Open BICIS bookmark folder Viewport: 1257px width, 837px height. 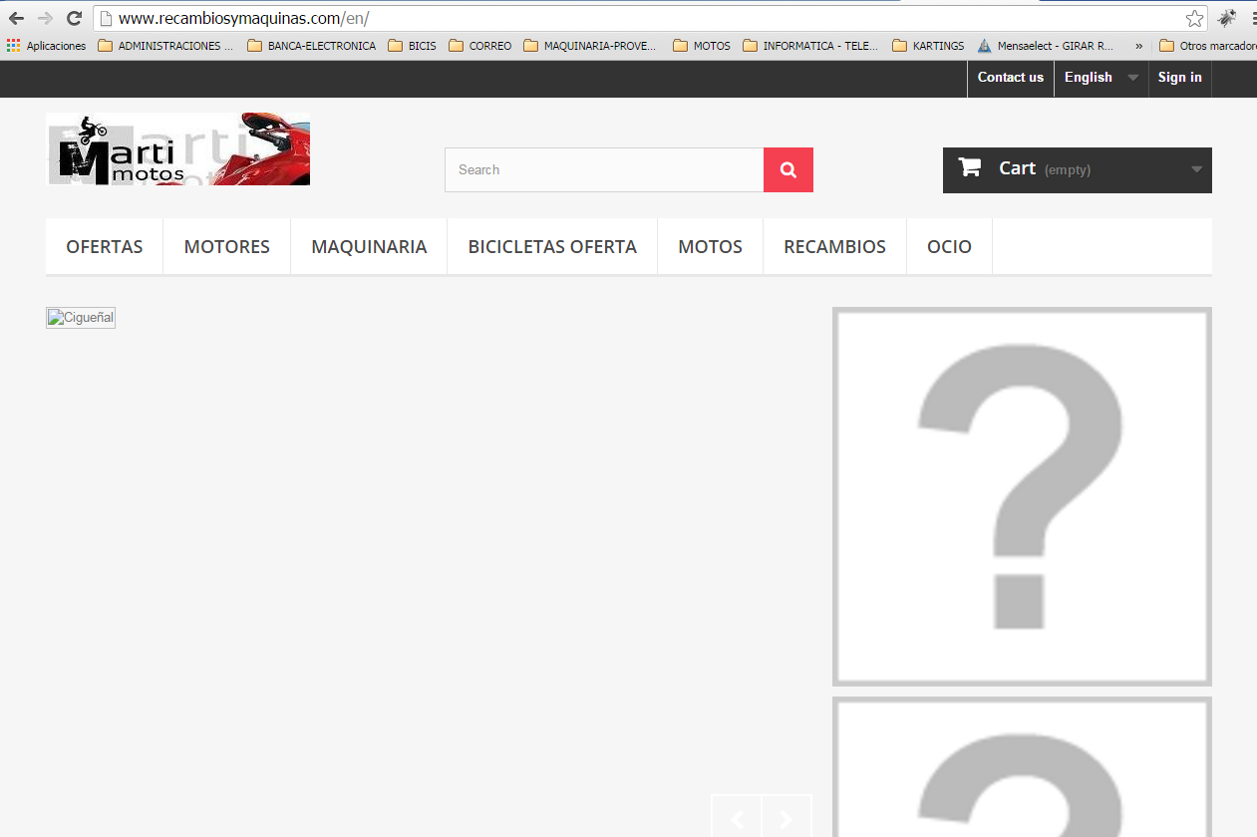coord(413,46)
